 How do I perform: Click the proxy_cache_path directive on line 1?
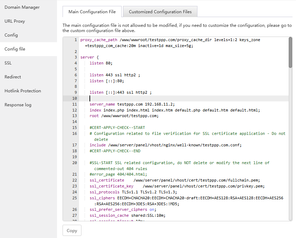point(99,40)
